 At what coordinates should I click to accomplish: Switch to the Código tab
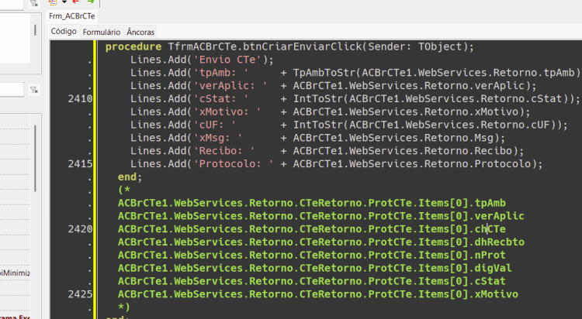[x=64, y=32]
